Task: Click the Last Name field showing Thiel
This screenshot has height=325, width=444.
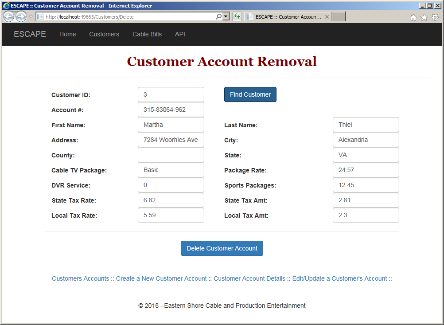Action: (x=366, y=125)
